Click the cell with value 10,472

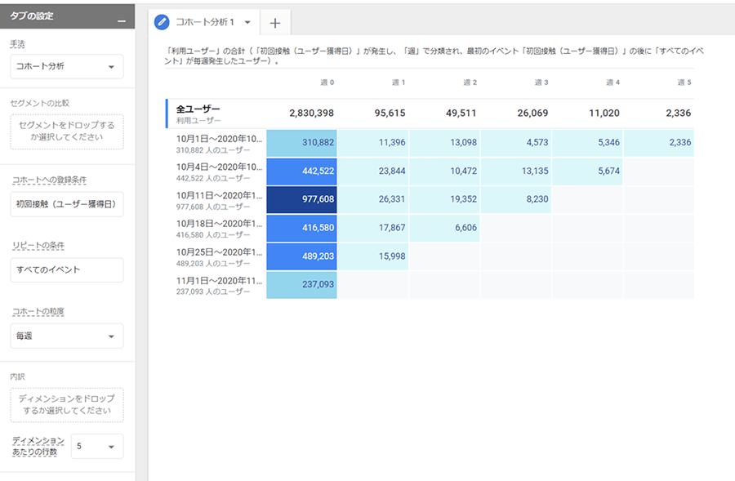click(x=445, y=171)
